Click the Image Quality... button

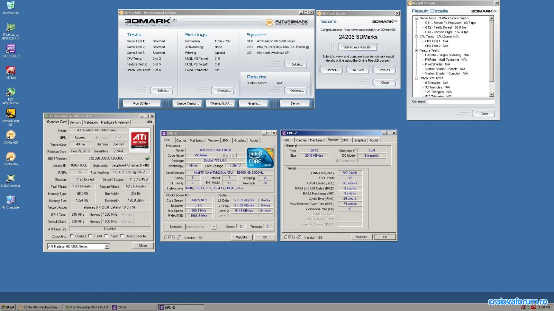188,103
